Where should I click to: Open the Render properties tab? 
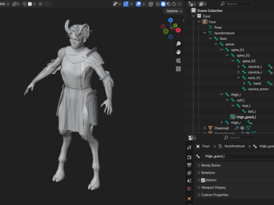tap(189, 157)
